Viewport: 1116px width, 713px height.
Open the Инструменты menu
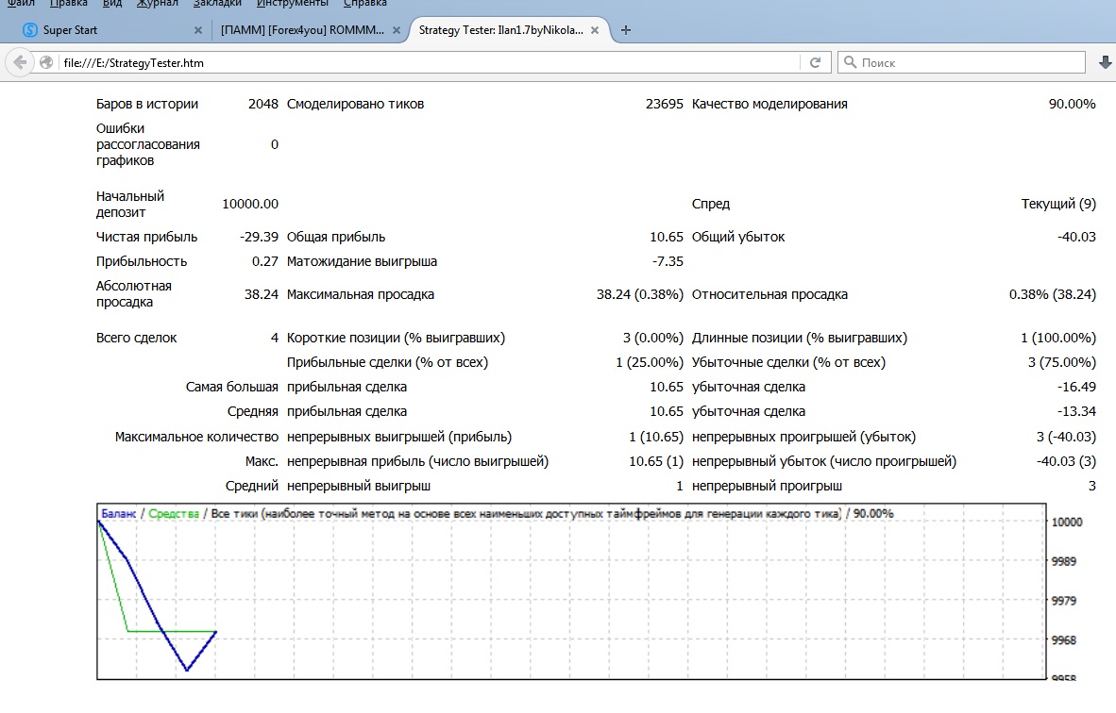(293, 4)
